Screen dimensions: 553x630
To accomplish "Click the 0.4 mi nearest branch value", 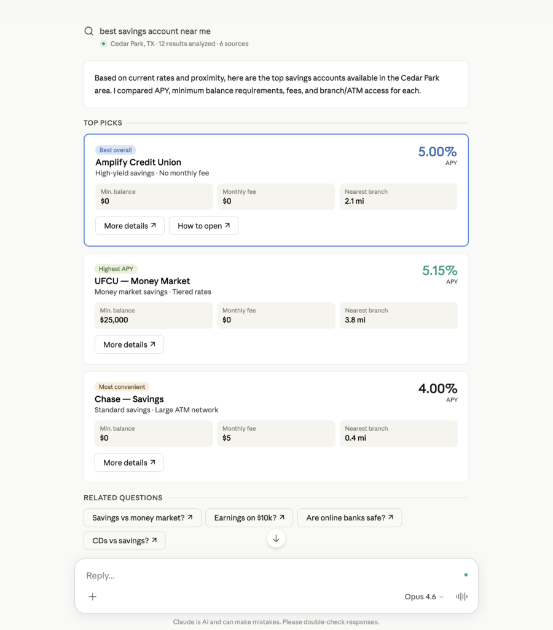I will [x=356, y=438].
